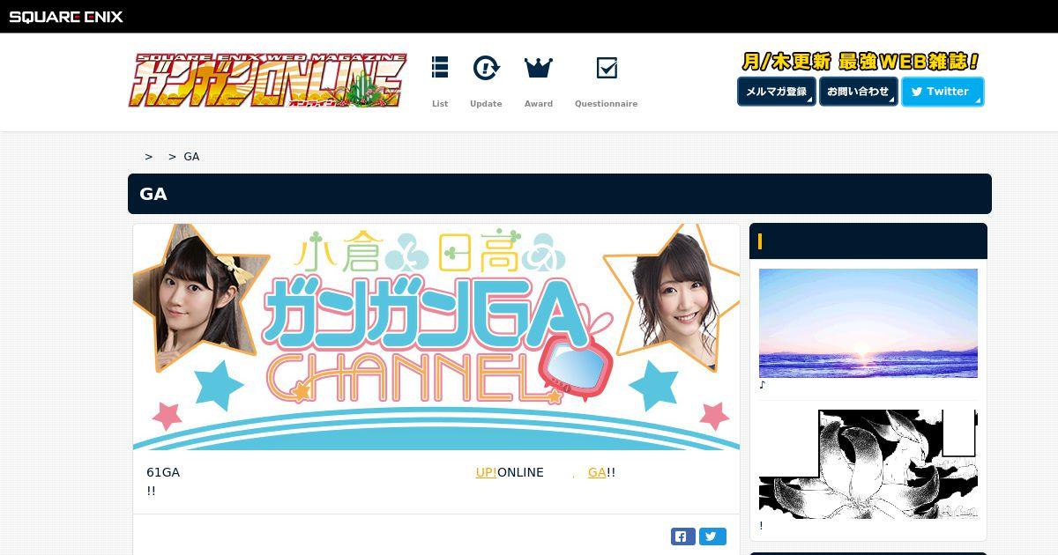Screen dimensions: 1058x555
Task: Click the Award menu label
Action: [x=539, y=104]
